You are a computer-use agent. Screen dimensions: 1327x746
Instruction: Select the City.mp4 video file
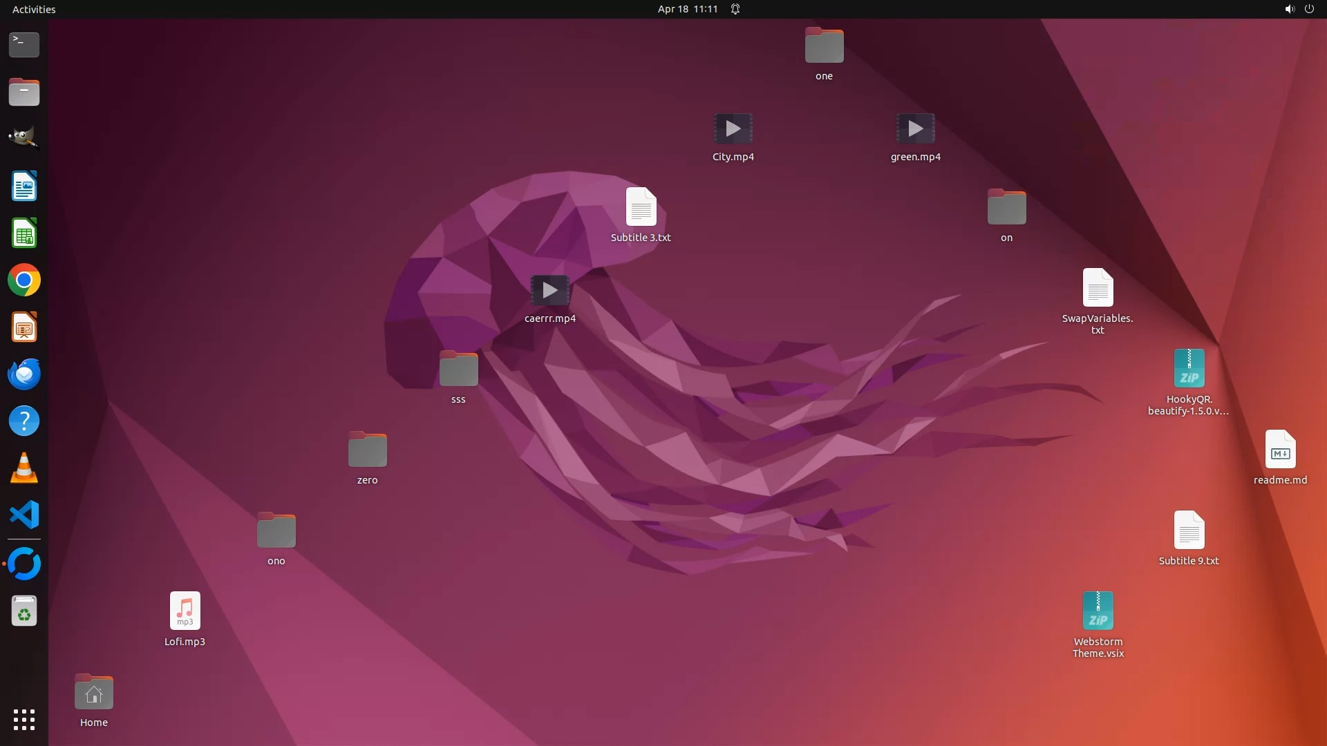click(x=733, y=129)
